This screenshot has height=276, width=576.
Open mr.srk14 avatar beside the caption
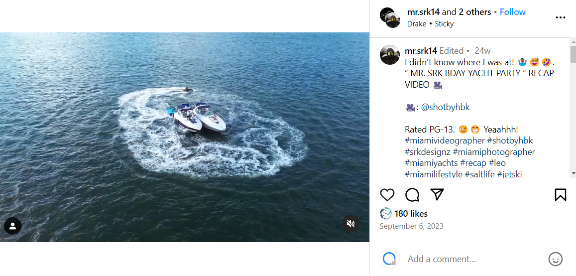click(390, 55)
